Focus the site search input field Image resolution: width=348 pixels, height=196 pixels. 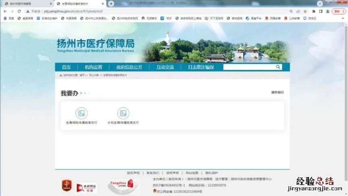tap(249, 67)
